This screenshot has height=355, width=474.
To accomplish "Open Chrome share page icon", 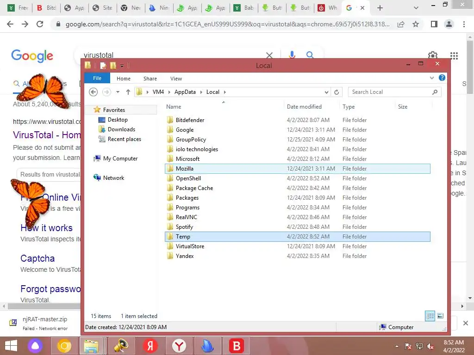I will click(x=401, y=24).
